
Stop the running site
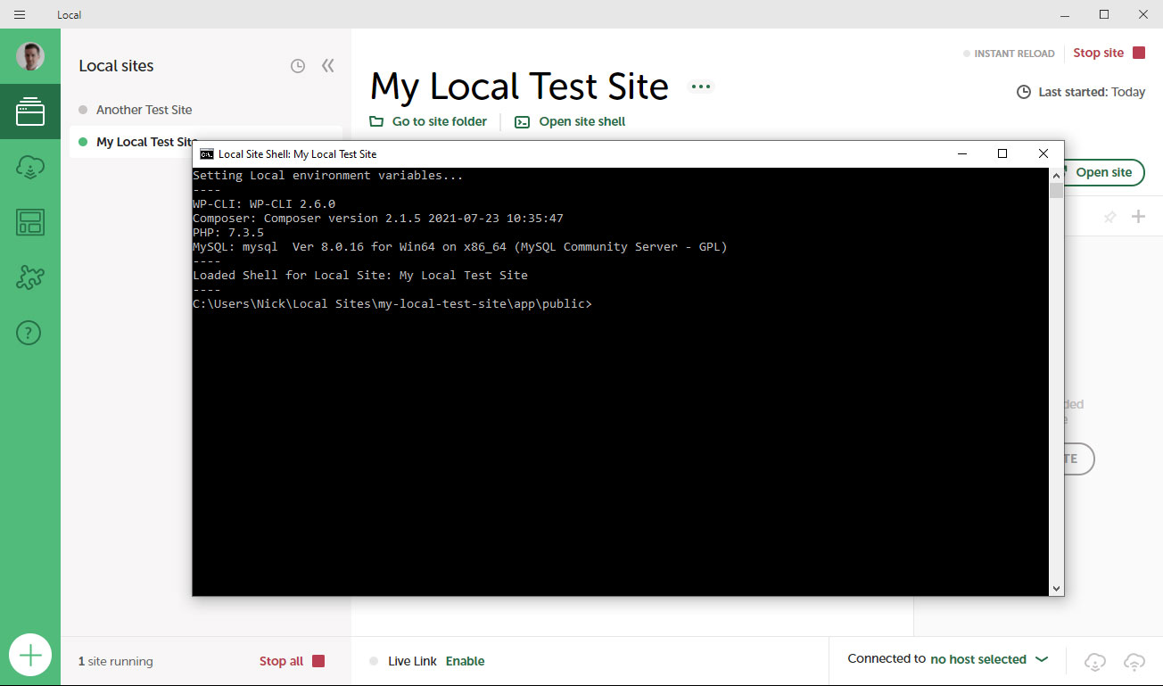[1109, 53]
